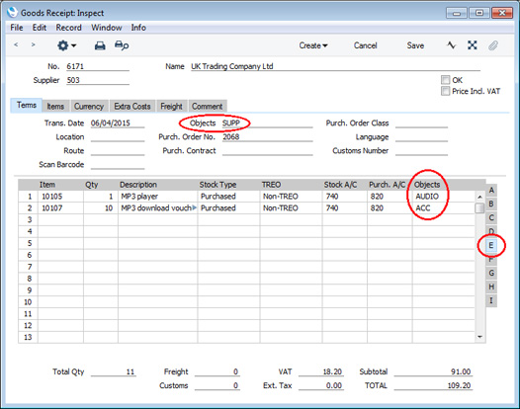The height and width of the screenshot is (409, 520).
Task: Click the grid scroll down arrow
Action: point(479,337)
